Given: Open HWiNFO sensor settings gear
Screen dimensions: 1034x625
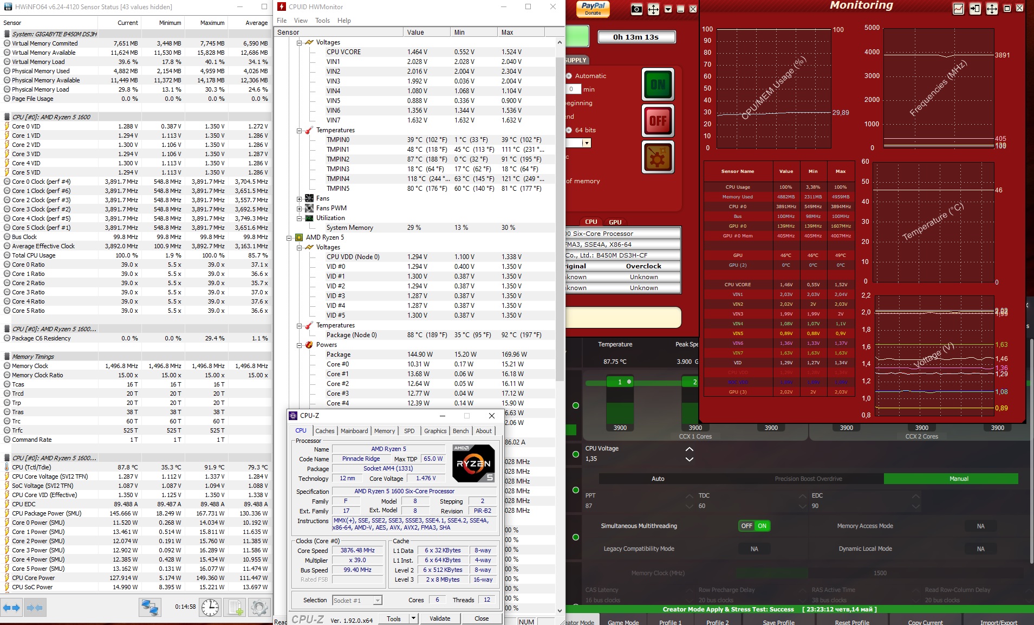Looking at the screenshot, I should 259,607.
